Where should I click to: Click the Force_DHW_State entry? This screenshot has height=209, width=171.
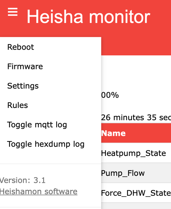click(136, 193)
